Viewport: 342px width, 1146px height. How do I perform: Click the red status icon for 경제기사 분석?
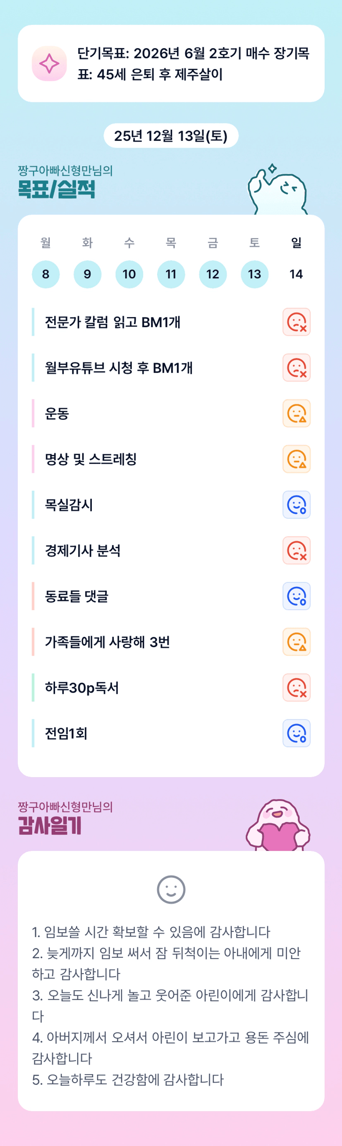296,551
